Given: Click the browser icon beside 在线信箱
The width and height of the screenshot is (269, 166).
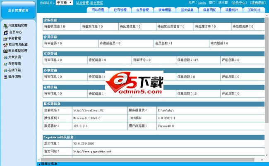Looking at the screenshot, I should (x=5, y=70).
